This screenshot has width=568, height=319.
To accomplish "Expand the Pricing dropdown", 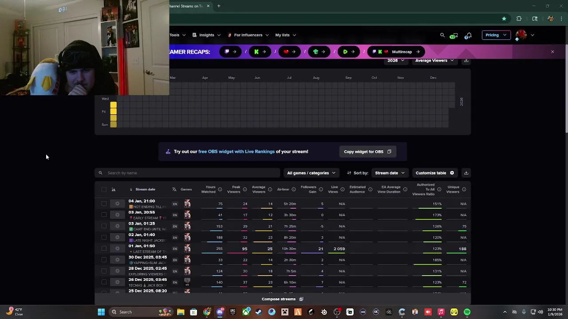I will click(496, 35).
